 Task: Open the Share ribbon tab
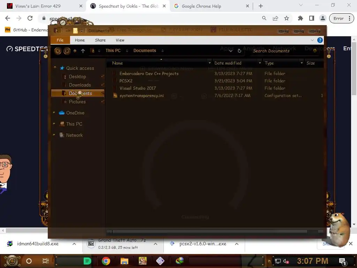[100, 40]
